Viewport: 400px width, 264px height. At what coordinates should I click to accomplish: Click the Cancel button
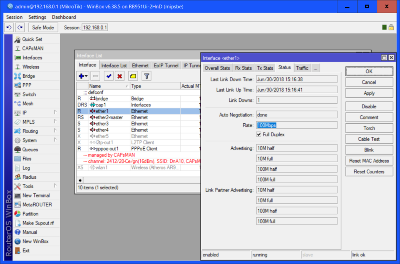tap(369, 83)
